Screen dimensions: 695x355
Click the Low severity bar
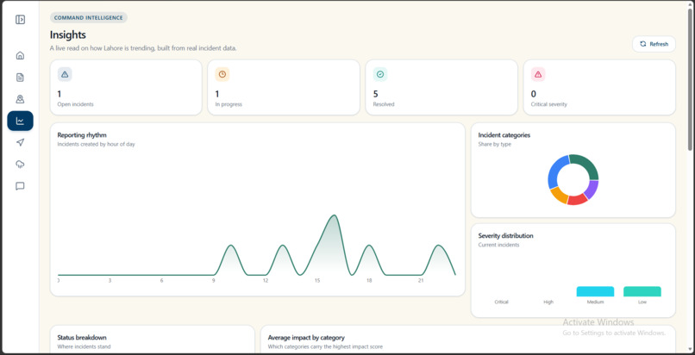click(642, 292)
